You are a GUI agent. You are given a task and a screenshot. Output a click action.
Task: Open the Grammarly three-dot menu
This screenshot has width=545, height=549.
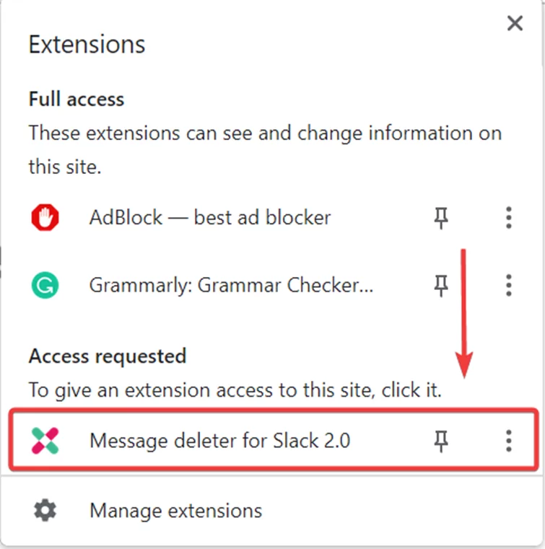pos(509,285)
